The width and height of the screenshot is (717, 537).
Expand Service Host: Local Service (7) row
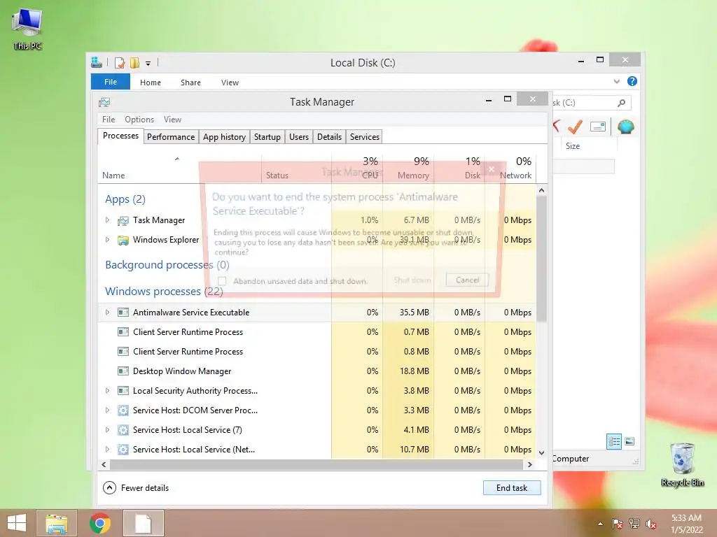[x=107, y=430]
